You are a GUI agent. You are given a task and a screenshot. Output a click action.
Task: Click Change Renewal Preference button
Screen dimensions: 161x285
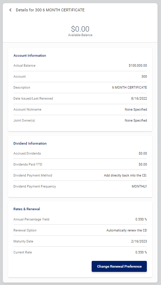pos(119,267)
